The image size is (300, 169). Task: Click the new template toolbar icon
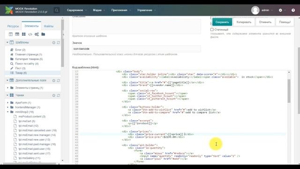click(11, 34)
